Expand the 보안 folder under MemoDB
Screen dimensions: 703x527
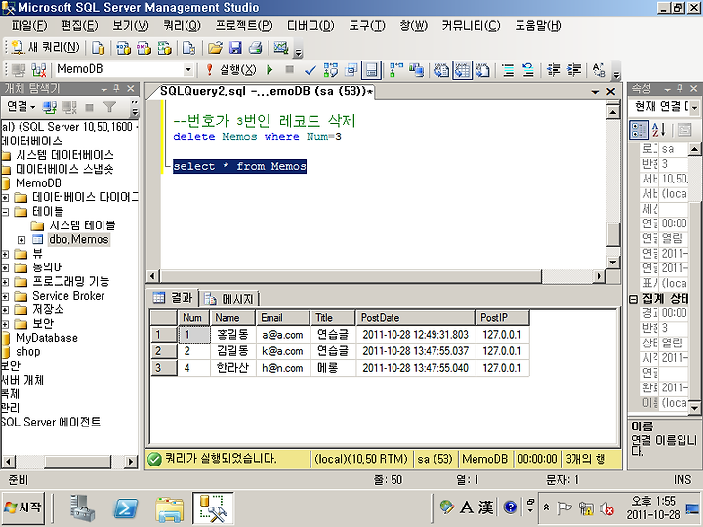[5, 324]
